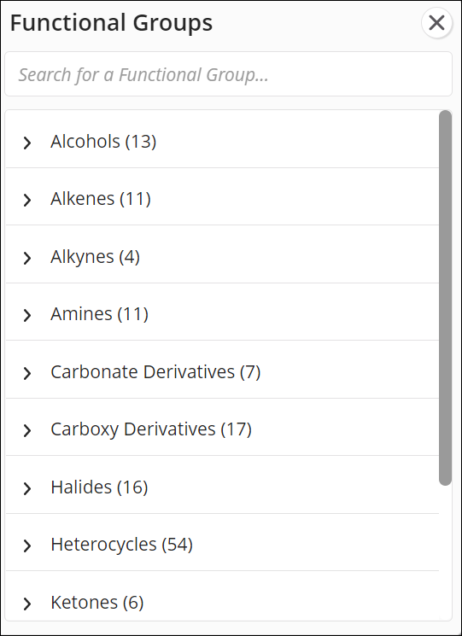Close the Functional Groups panel

click(x=436, y=23)
